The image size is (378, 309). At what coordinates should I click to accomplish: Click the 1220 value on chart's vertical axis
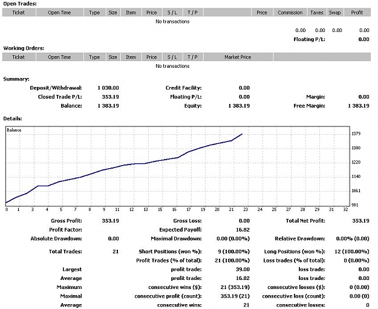pos(356,163)
